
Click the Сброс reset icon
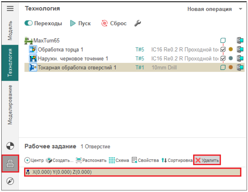click(x=104, y=24)
